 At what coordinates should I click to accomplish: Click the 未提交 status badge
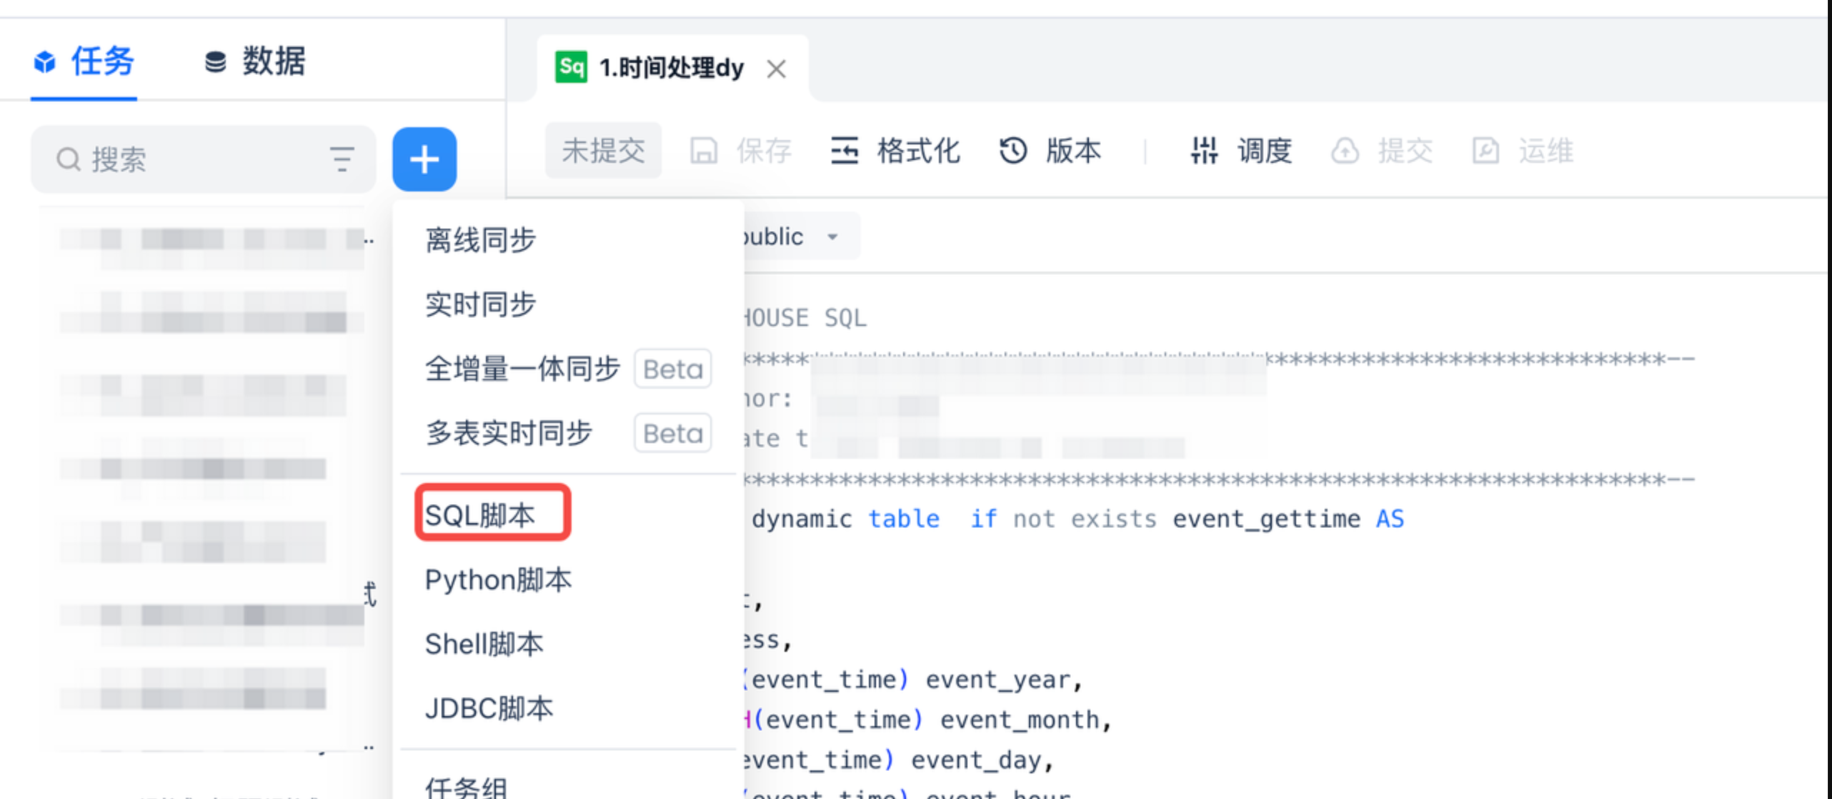click(x=603, y=151)
